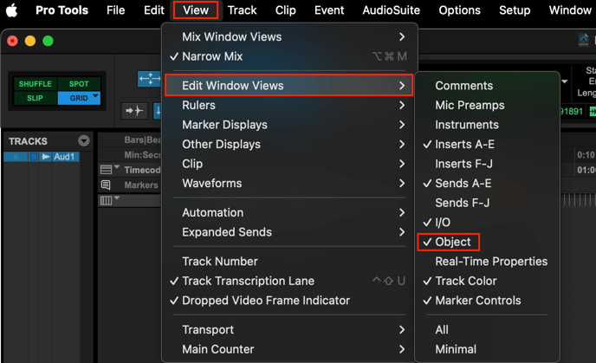Image resolution: width=596 pixels, height=363 pixels.
Task: Switch to Slip edit mode
Action: 35,98
